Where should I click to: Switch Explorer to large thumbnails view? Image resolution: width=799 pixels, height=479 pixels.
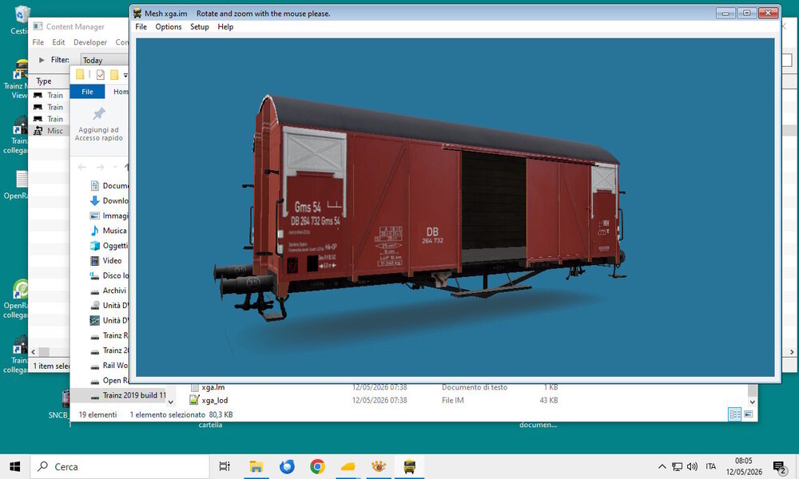748,414
